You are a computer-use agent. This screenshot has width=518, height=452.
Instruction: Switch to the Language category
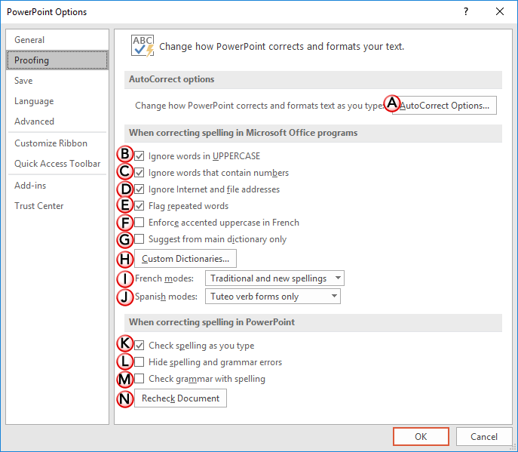[57, 101]
